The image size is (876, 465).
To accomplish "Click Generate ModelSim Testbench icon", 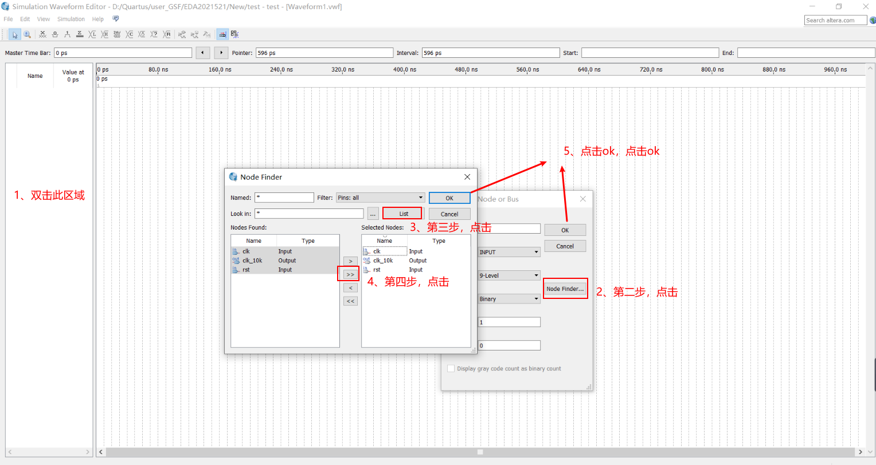I will coord(207,34).
